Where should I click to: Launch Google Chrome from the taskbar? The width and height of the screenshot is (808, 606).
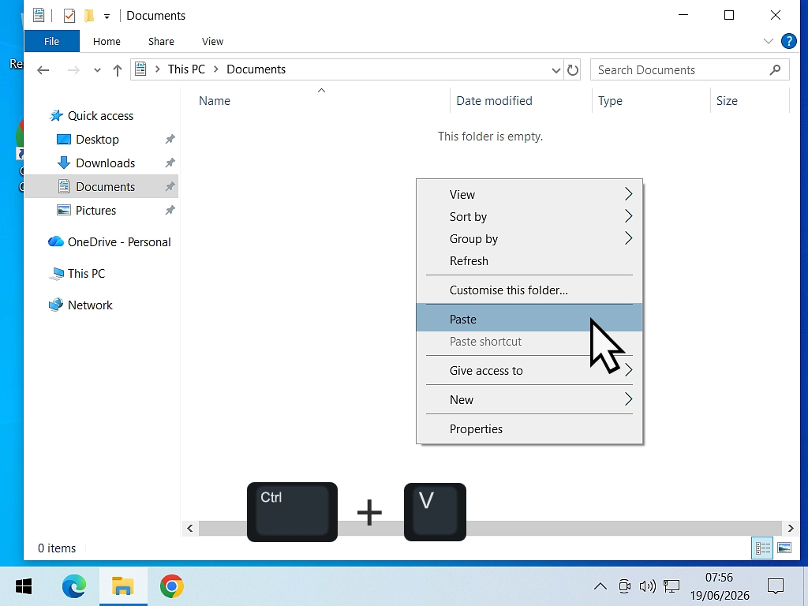tap(171, 586)
